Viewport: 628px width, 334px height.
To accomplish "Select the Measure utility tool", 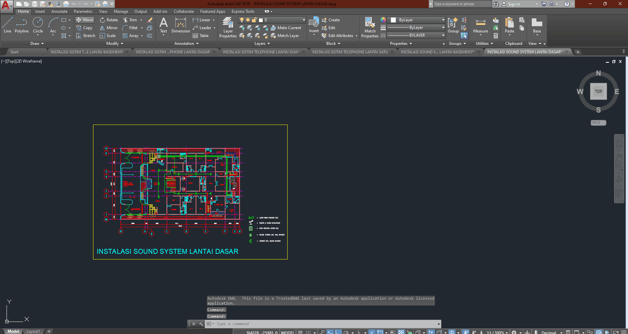I will coord(480,26).
